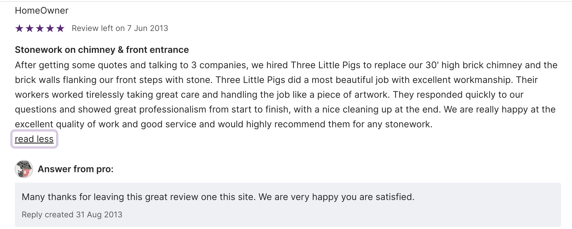This screenshot has height=229, width=572.
Task: Click the "Reply created 31 Aug 2013" timestamp
Action: [x=72, y=215]
